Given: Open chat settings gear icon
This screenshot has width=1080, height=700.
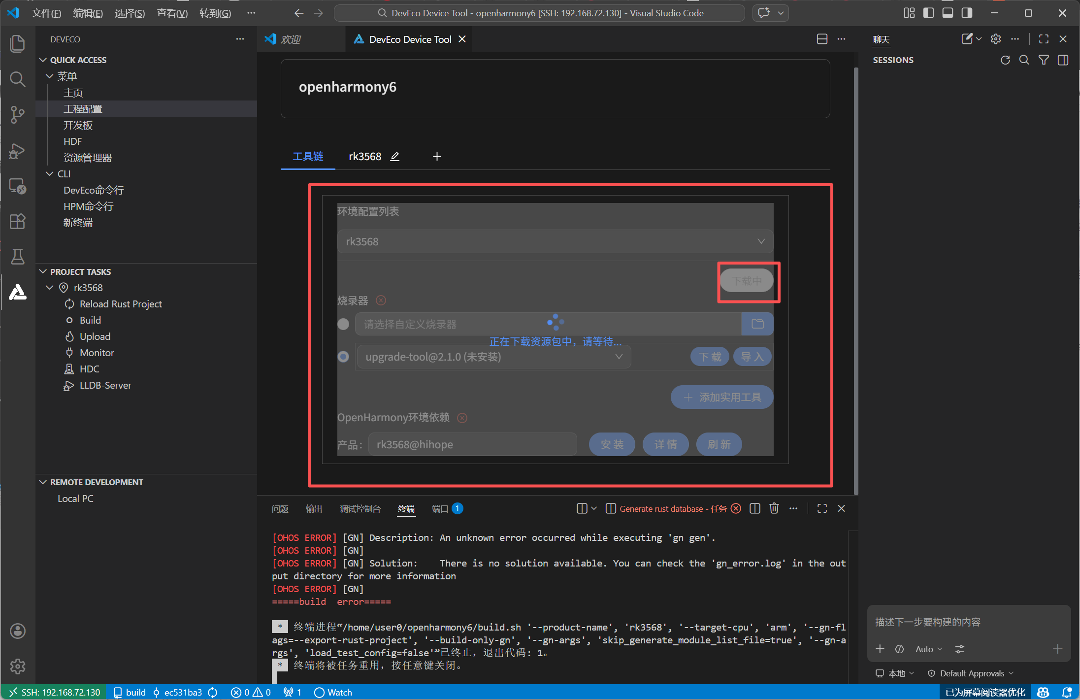Looking at the screenshot, I should click(996, 39).
